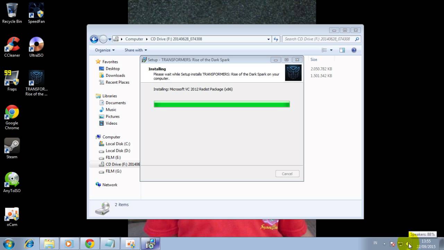This screenshot has width=444, height=250.
Task: Select the FILM (E:) drive
Action: tap(113, 157)
